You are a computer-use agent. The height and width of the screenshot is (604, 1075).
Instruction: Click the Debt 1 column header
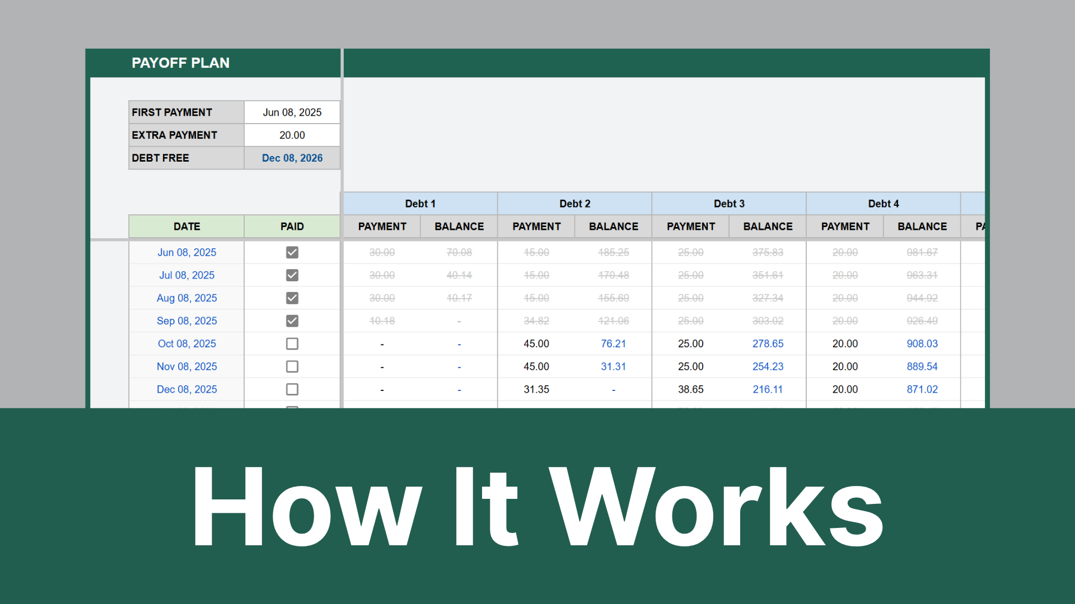[x=420, y=203]
